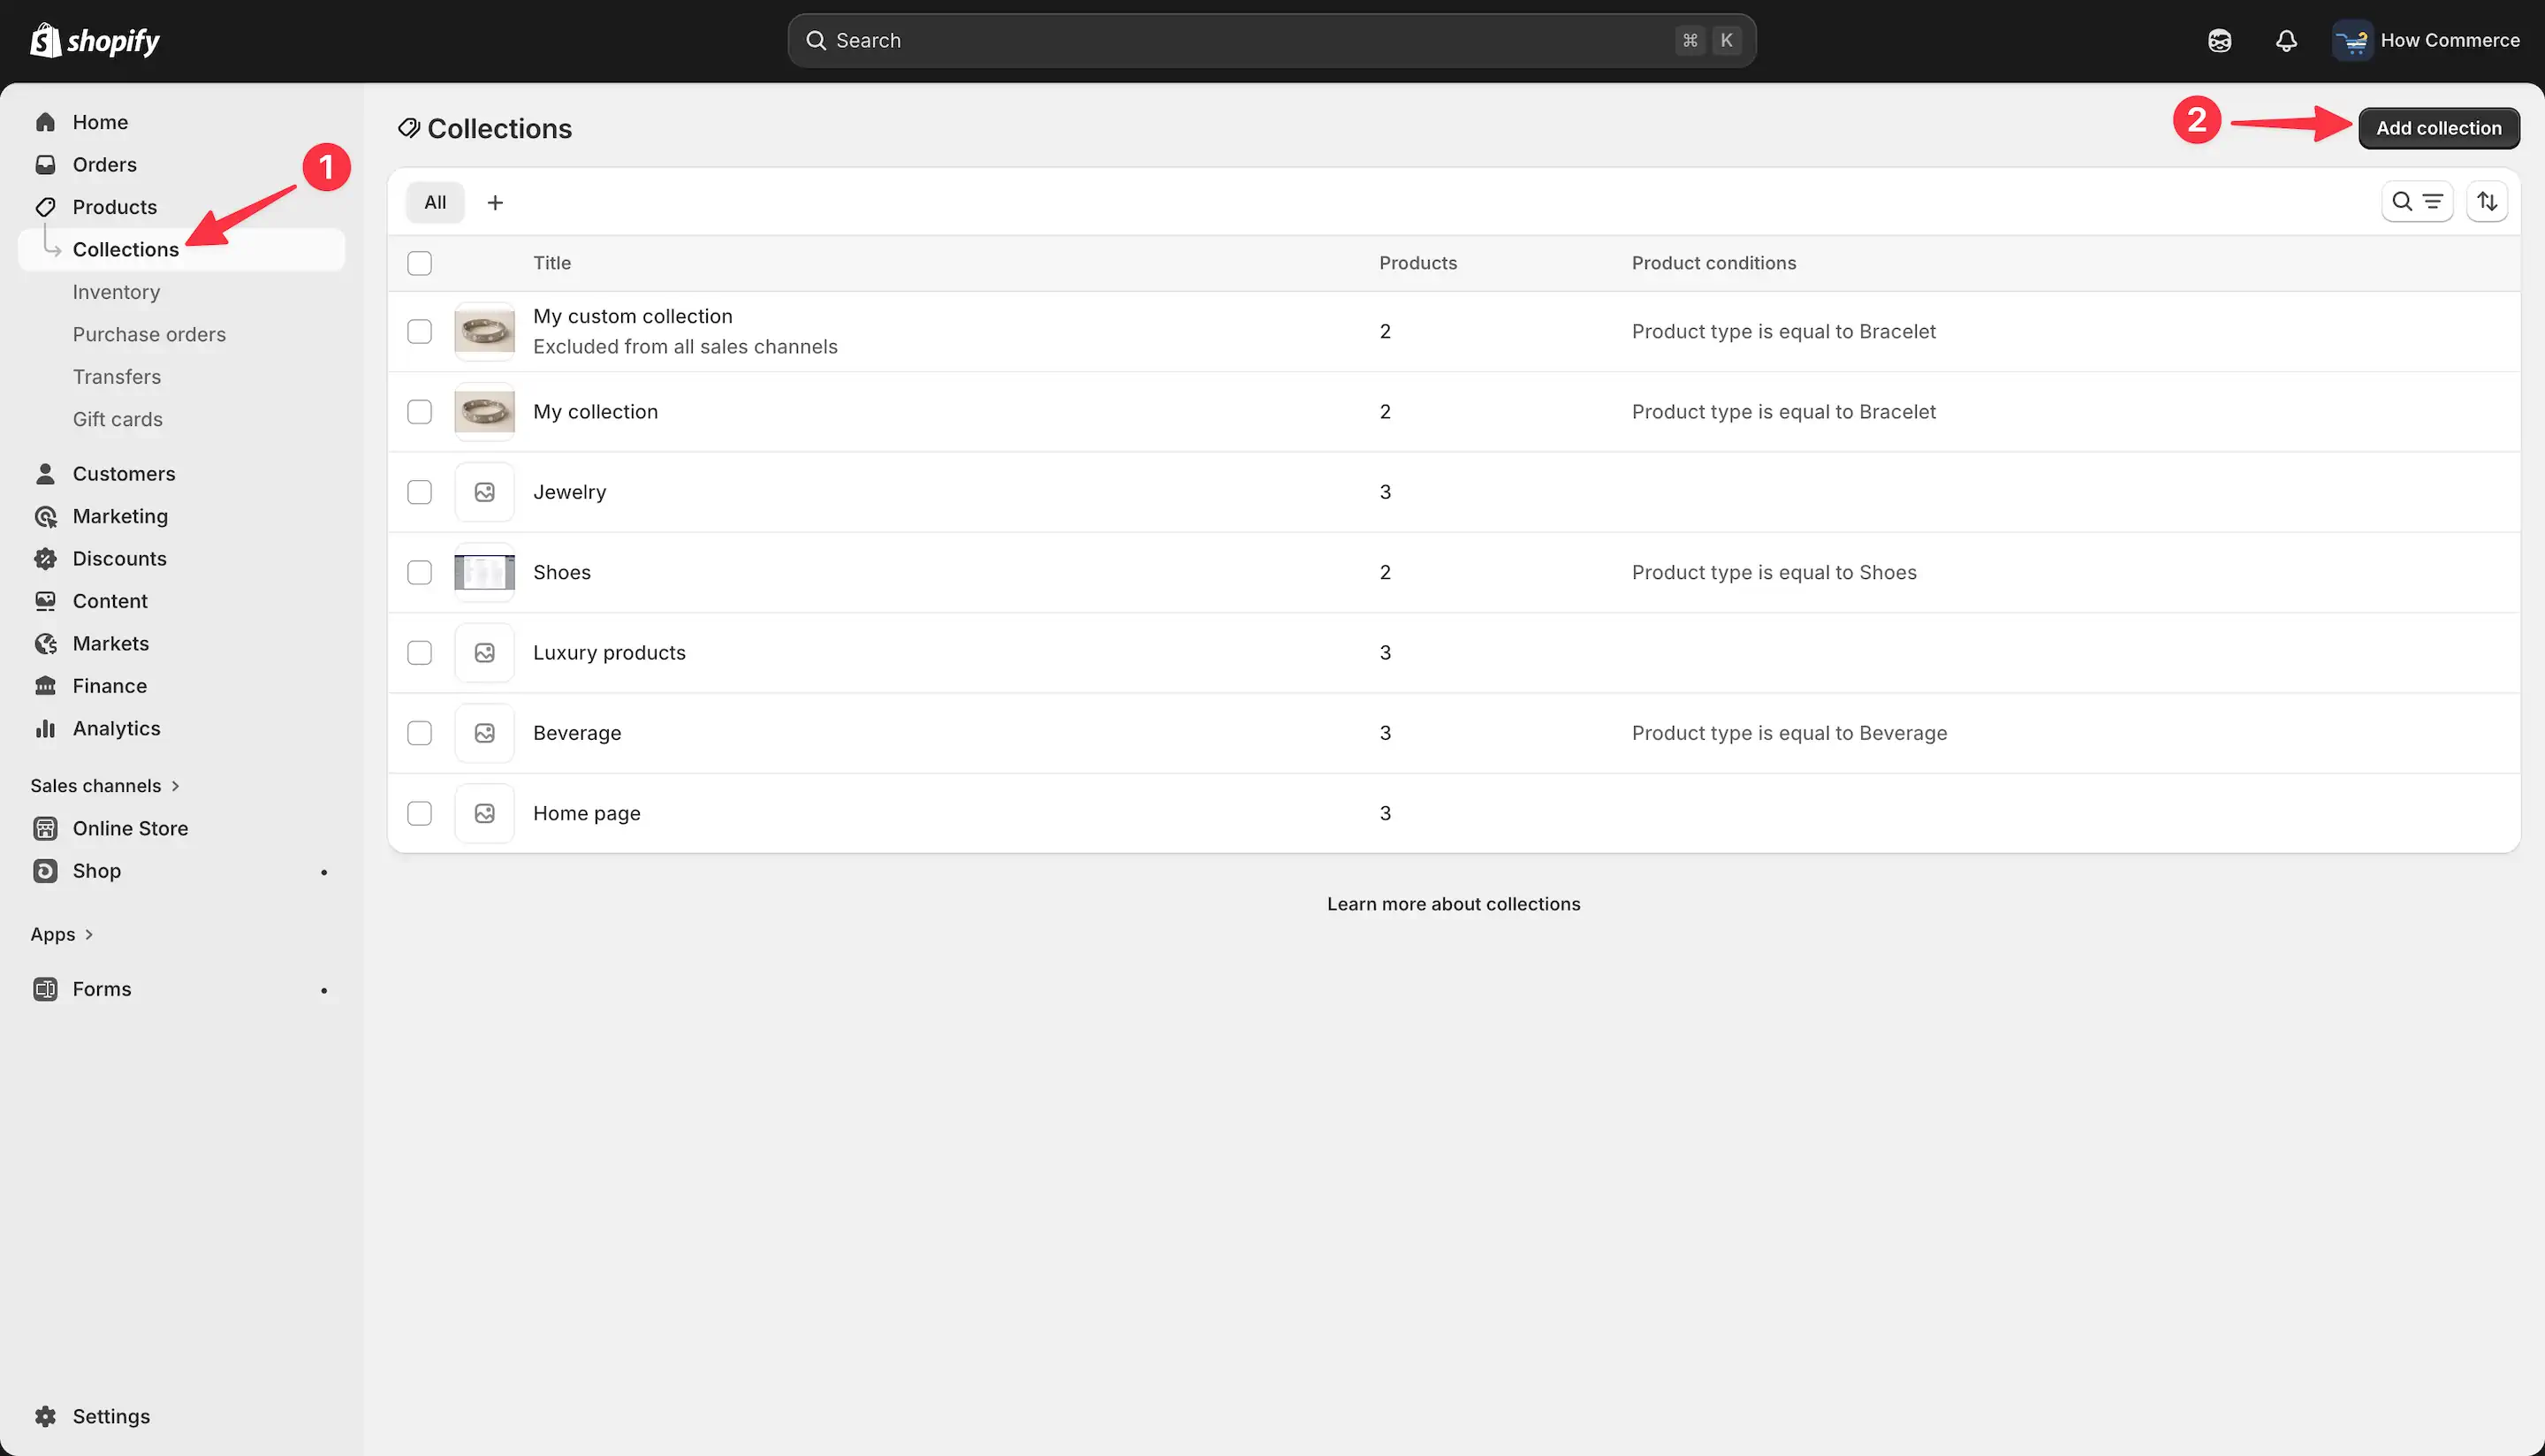2545x1456 pixels.
Task: Open the Jewelry collection title
Action: 570,492
